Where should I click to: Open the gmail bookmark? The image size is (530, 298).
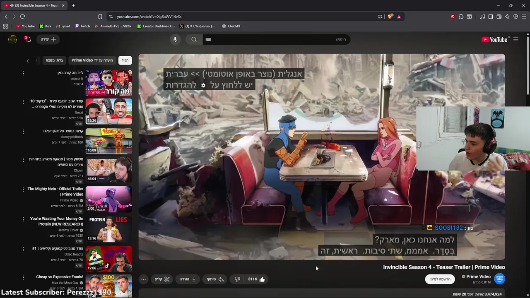[63, 26]
